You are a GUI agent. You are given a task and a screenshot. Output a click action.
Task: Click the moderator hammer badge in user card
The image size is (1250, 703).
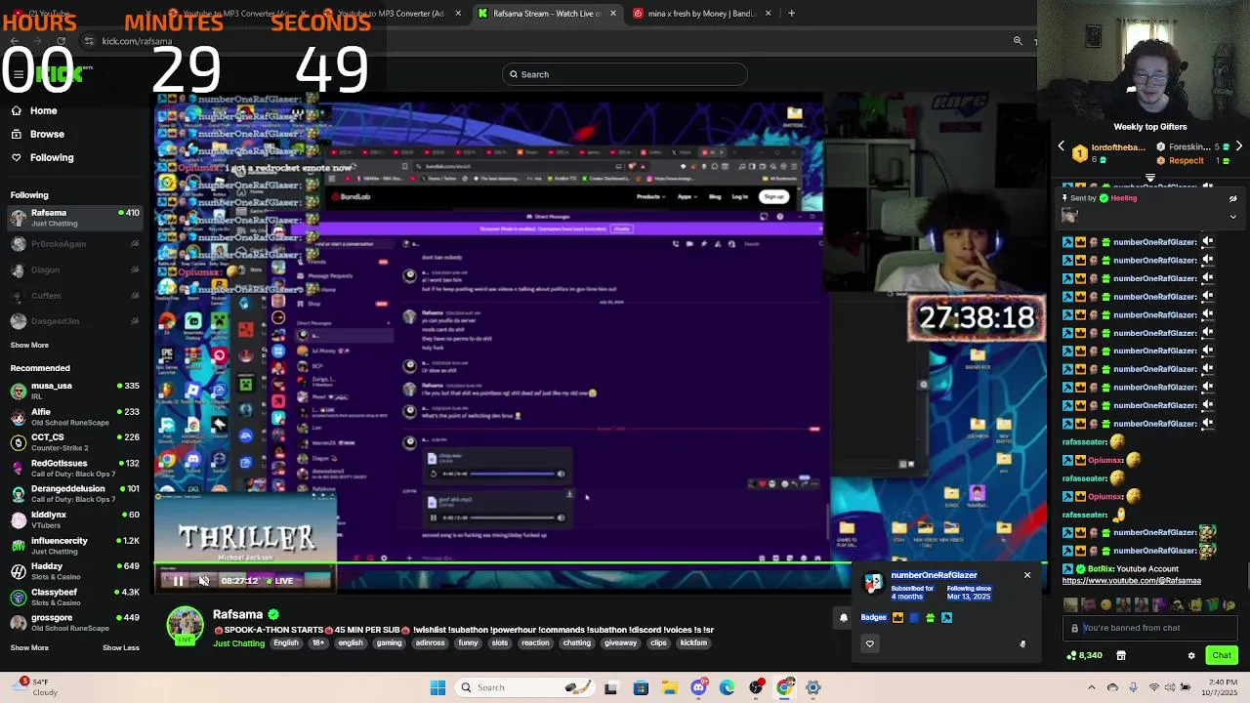coord(946,617)
